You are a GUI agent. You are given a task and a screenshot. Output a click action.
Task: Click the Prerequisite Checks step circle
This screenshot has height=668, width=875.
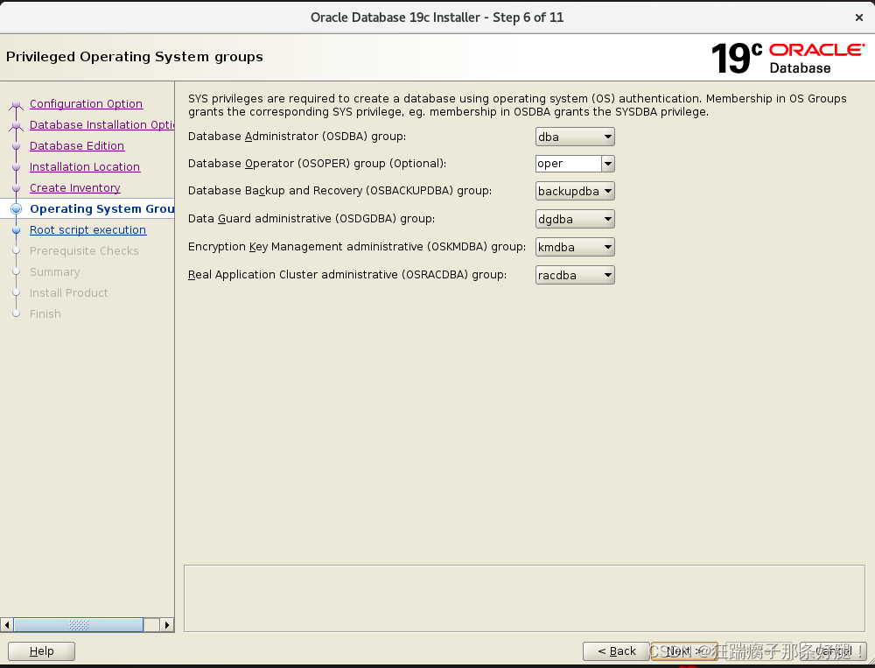(16, 250)
